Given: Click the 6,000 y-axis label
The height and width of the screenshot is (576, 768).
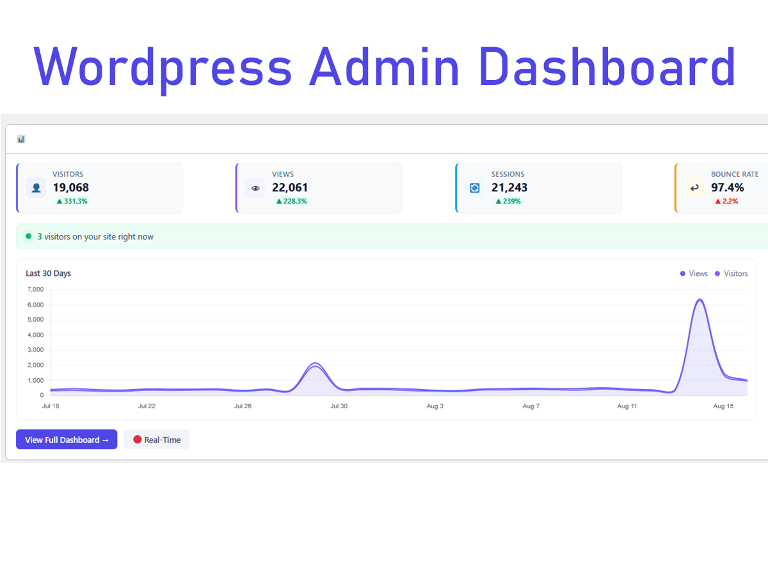Looking at the screenshot, I should click(35, 305).
